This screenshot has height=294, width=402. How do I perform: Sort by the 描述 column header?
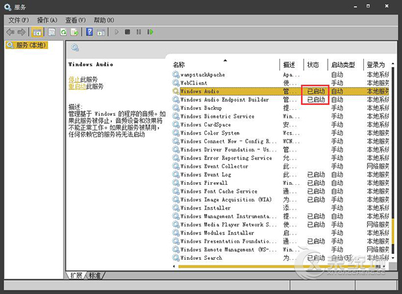(292, 65)
